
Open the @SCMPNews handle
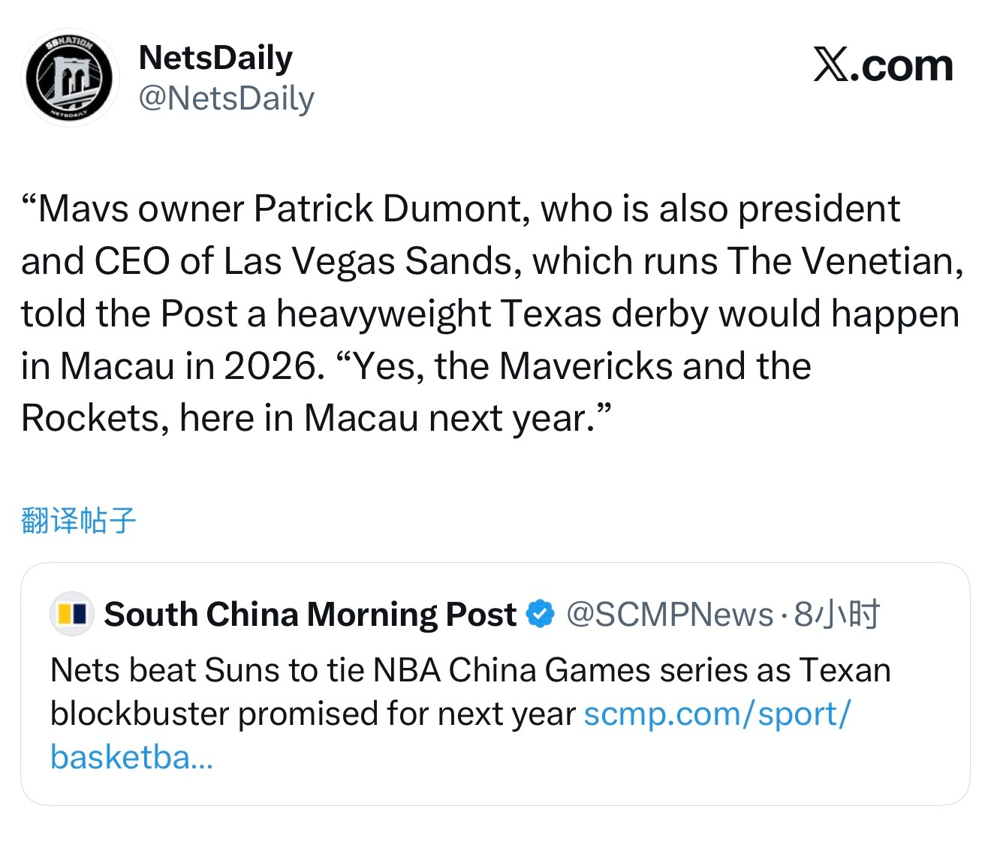pyautogui.click(x=670, y=615)
